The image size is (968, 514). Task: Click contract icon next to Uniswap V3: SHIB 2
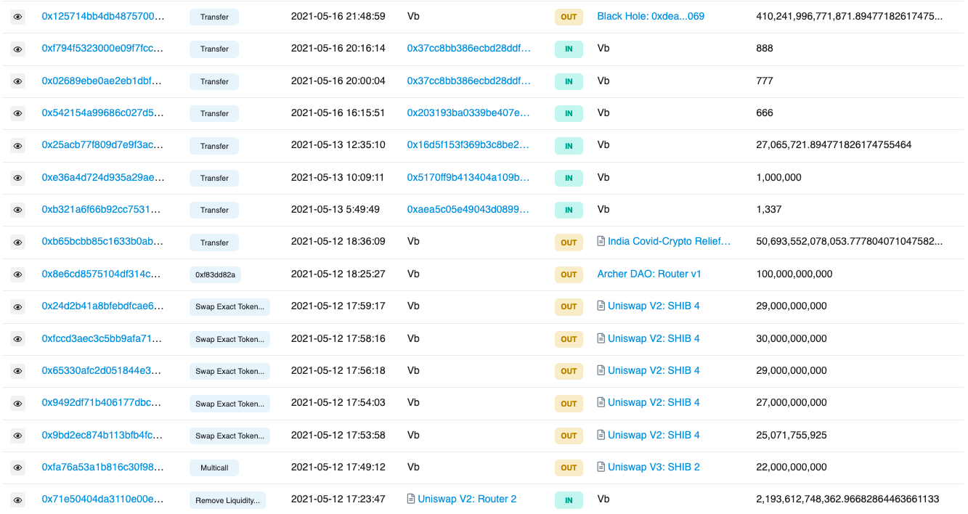(x=601, y=468)
